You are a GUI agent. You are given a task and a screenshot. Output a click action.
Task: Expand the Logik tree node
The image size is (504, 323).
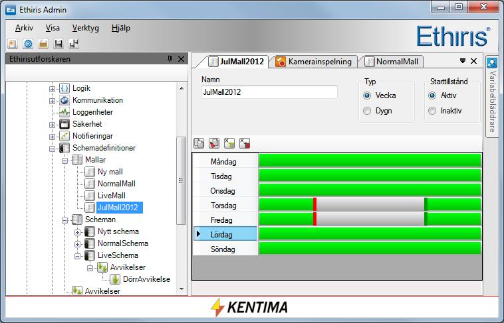click(x=52, y=89)
